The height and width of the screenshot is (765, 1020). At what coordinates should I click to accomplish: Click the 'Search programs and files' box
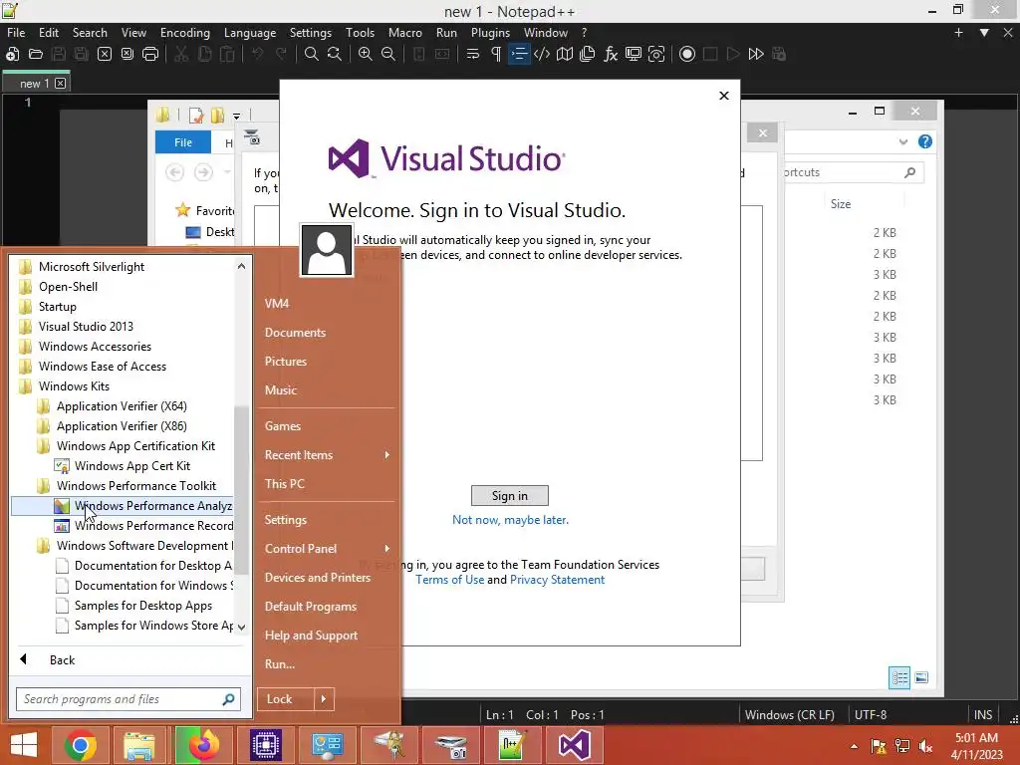coord(128,699)
